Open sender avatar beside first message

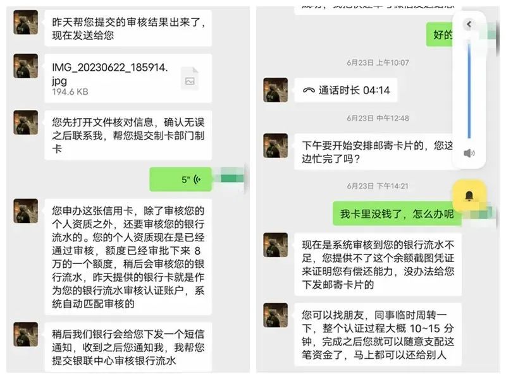26,22
